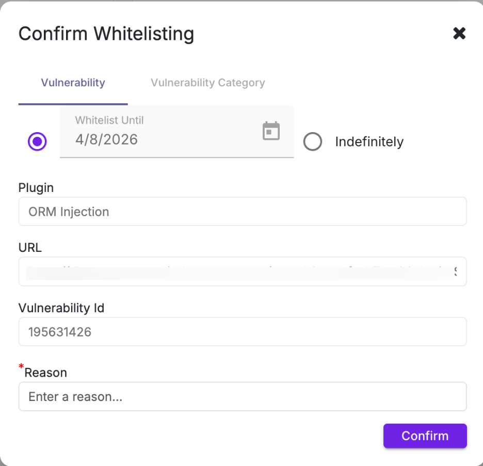Select the Indefinitely radio button
Image resolution: width=483 pixels, height=466 pixels.
point(313,141)
